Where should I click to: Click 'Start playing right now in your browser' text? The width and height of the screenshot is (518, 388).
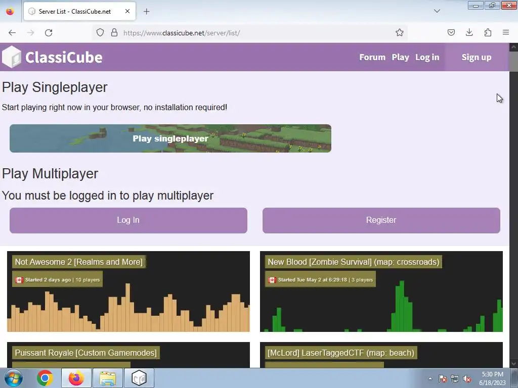point(114,108)
